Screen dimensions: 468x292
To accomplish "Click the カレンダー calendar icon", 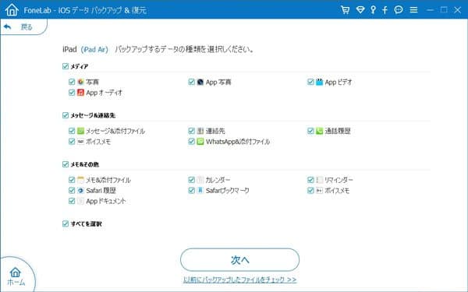I will tap(200, 180).
